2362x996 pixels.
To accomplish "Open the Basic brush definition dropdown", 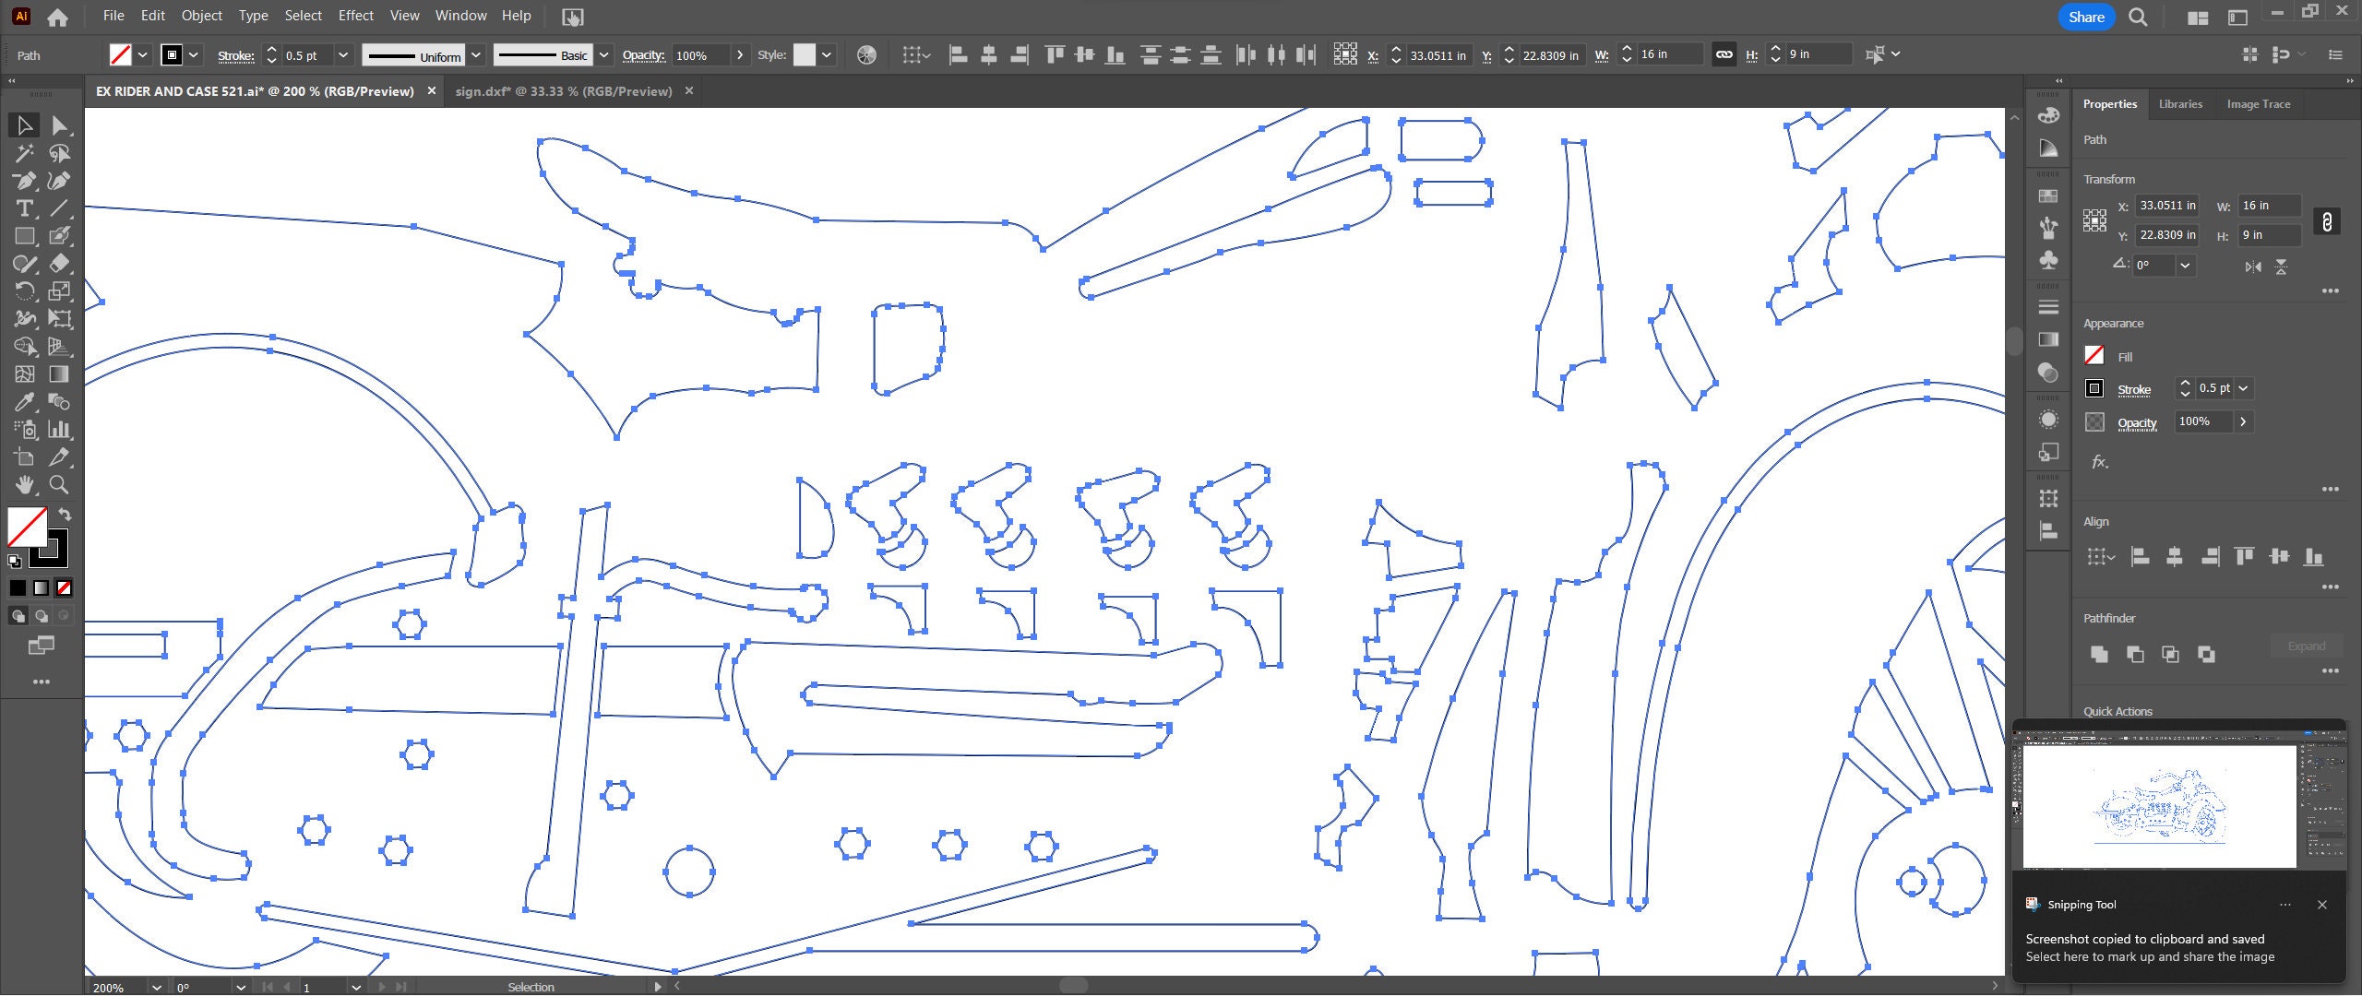I will [x=603, y=55].
